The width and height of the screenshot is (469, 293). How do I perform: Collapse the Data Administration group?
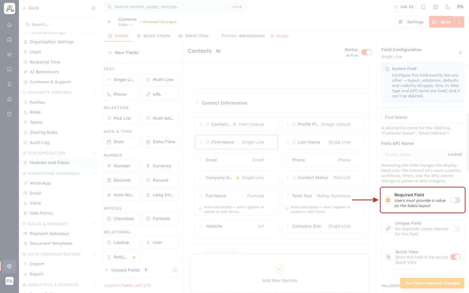(94, 254)
